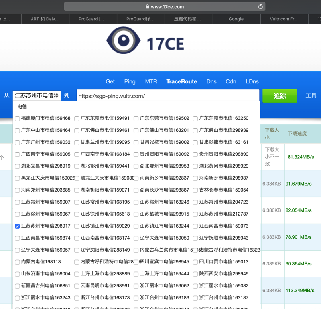Viewport: 321px width, 309px height.
Task: Check 广东佛山市电信298939 checkbox
Action: [x=195, y=130]
